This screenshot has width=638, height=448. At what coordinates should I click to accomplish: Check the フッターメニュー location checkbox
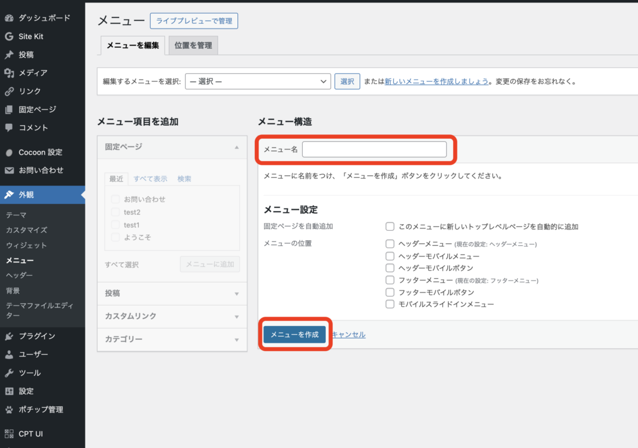tap(390, 280)
